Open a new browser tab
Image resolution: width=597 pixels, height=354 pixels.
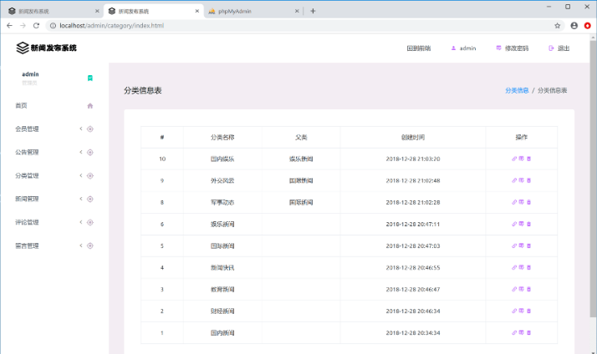coord(313,11)
